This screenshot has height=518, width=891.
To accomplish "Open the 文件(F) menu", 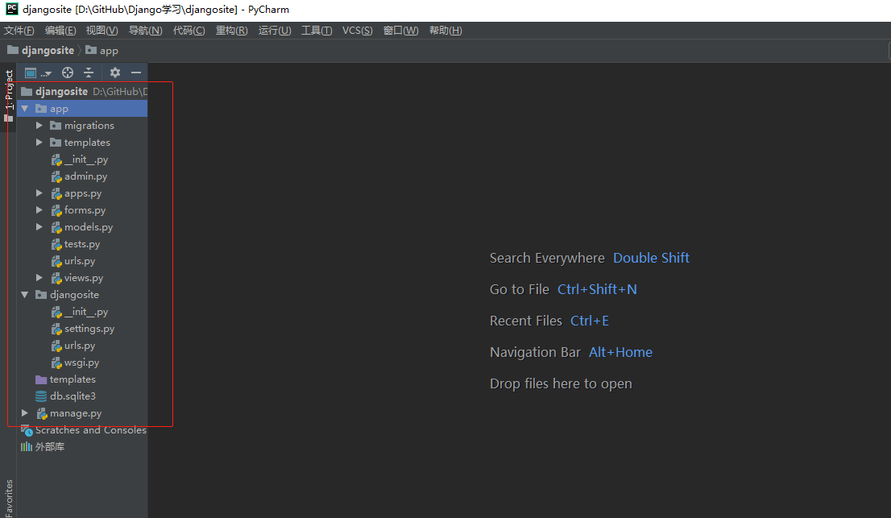I will click(x=19, y=31).
